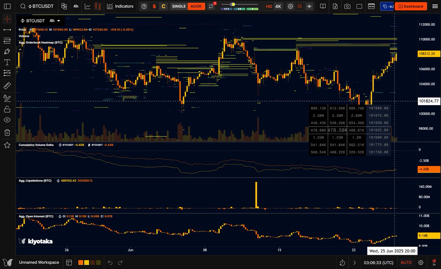Select the crosshair cursor tool
441x269 pixels.
[x=7, y=19]
